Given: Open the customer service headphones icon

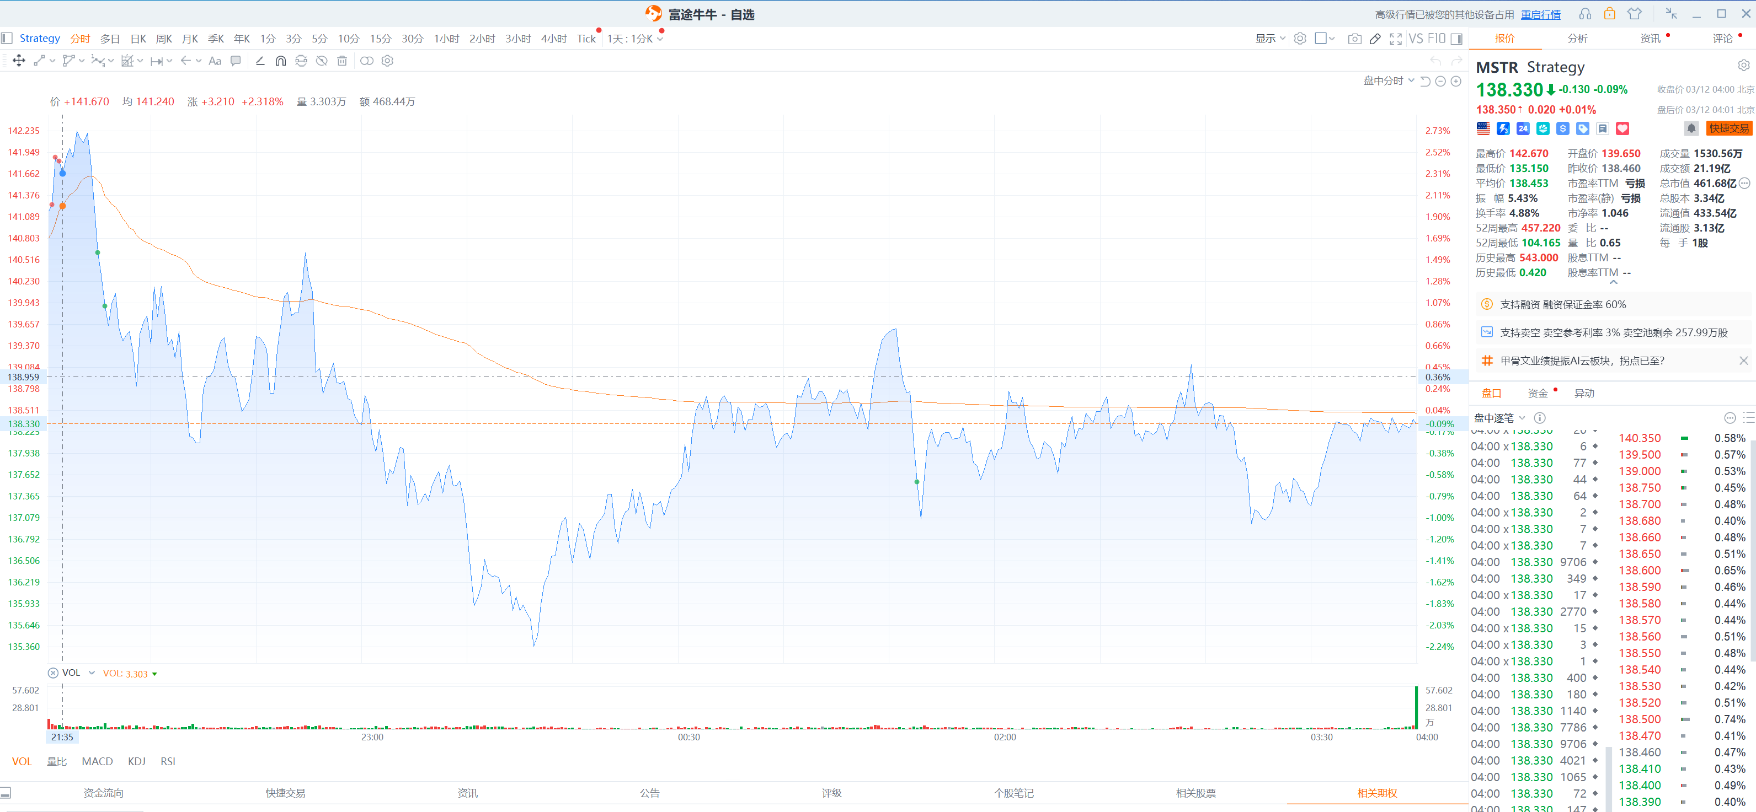Looking at the screenshot, I should pos(1585,14).
